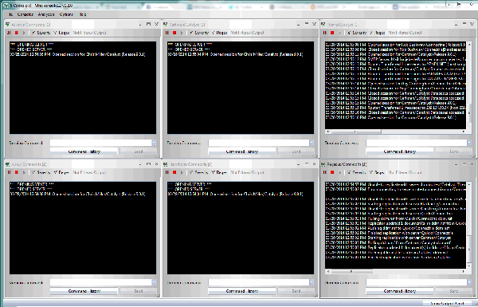Open the pending command dropdown in the top-right console
Viewport: 478px width, 307px height.
coord(469,143)
